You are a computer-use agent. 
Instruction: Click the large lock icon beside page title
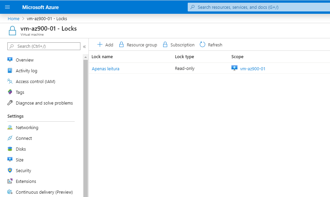coord(12,31)
